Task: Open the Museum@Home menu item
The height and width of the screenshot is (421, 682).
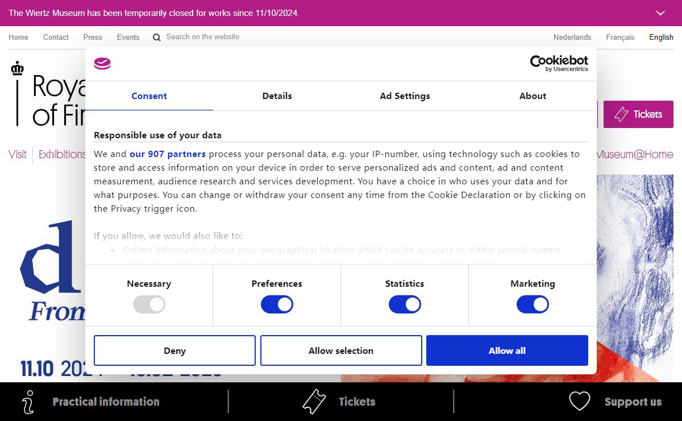Action: [635, 154]
